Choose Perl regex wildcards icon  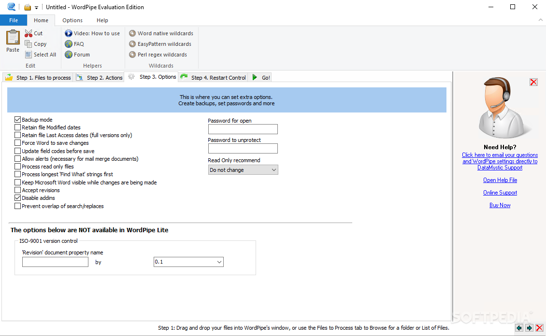tap(132, 55)
